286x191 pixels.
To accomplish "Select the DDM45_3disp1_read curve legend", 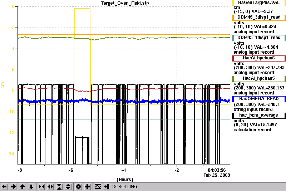I will click(x=259, y=17).
